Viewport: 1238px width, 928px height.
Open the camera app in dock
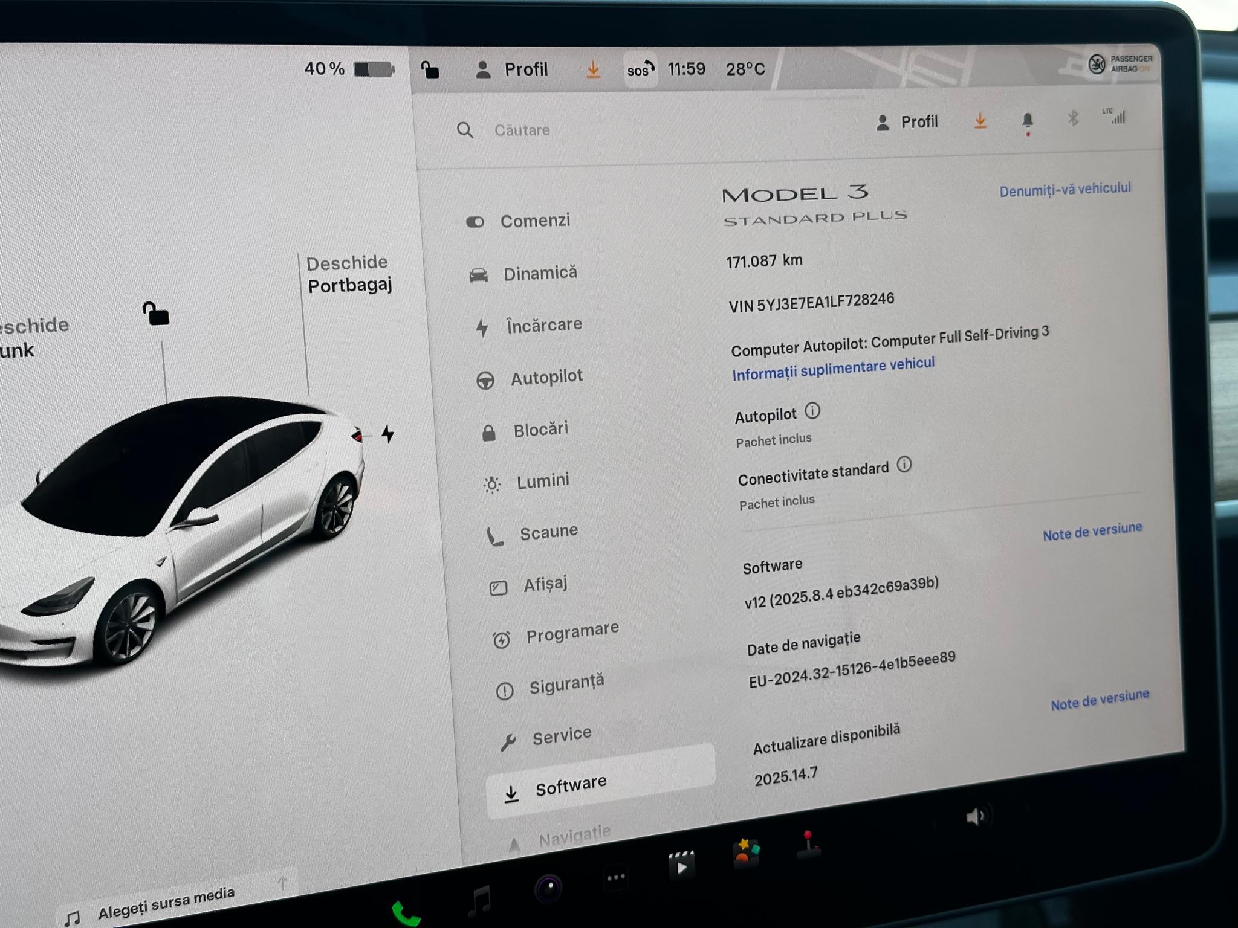click(x=548, y=888)
